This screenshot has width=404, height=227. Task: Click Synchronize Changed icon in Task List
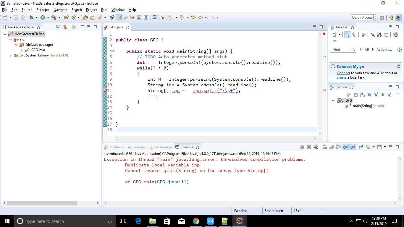pos(395,35)
